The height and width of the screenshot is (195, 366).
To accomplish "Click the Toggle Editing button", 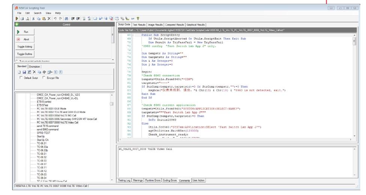I will click(x=25, y=47).
